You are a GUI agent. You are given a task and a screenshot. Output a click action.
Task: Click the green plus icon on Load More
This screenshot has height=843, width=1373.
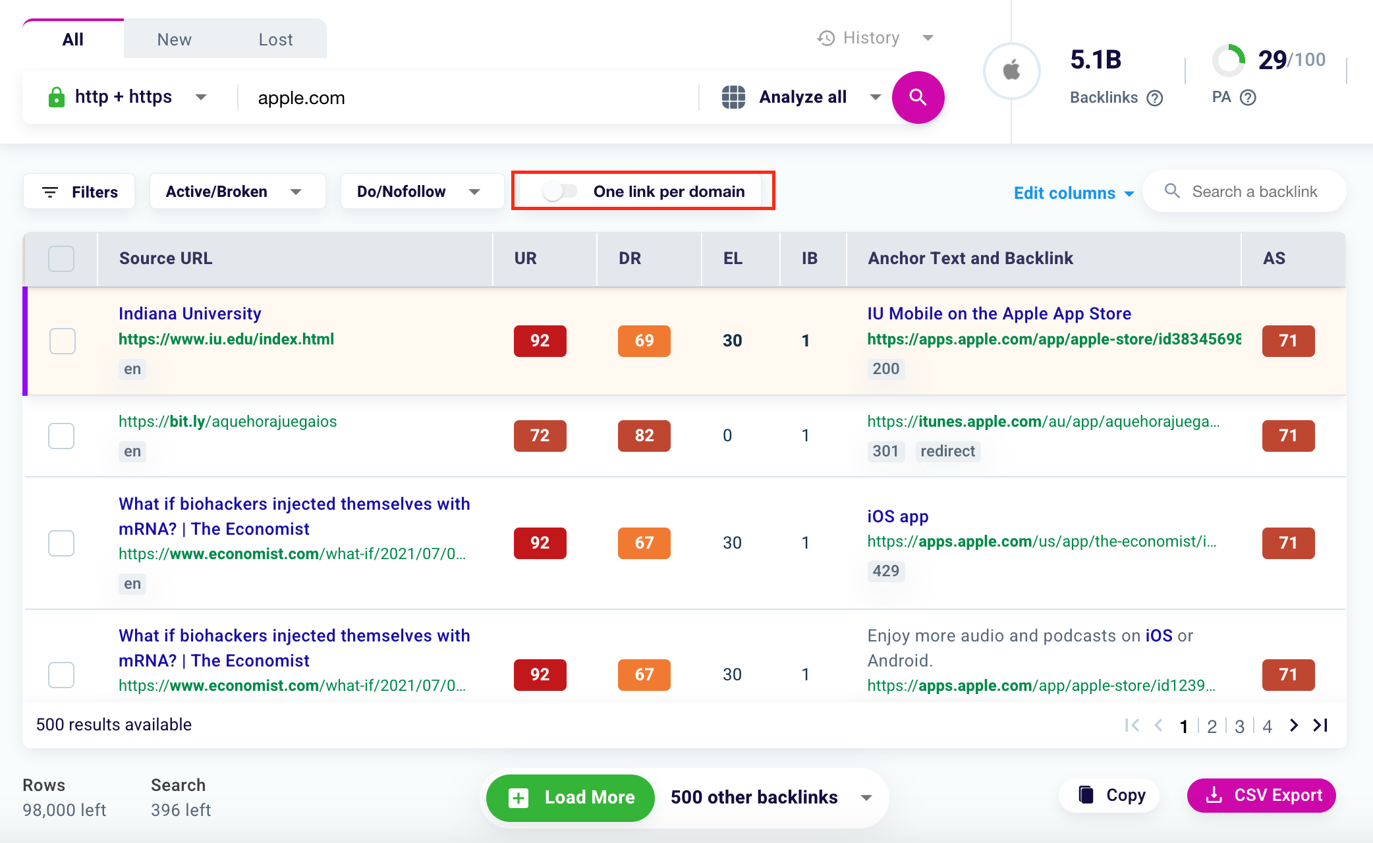click(x=518, y=798)
